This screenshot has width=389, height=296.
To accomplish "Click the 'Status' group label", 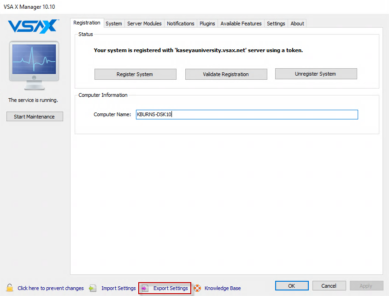I will (86, 34).
